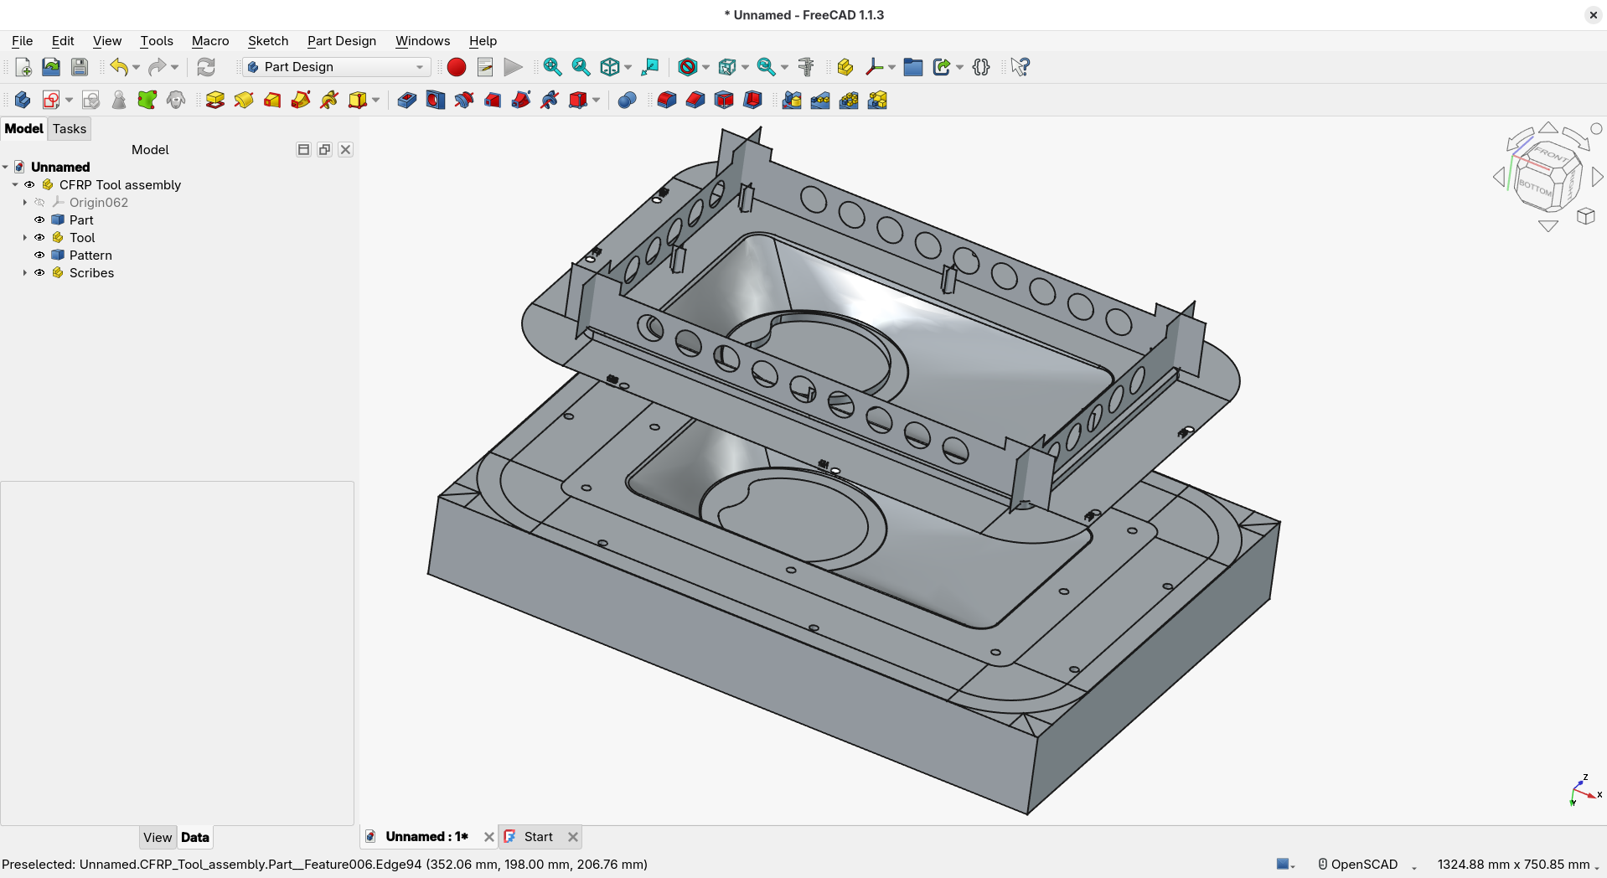1607x878 pixels.
Task: Click the Align to Selection view icon
Action: pos(649,67)
